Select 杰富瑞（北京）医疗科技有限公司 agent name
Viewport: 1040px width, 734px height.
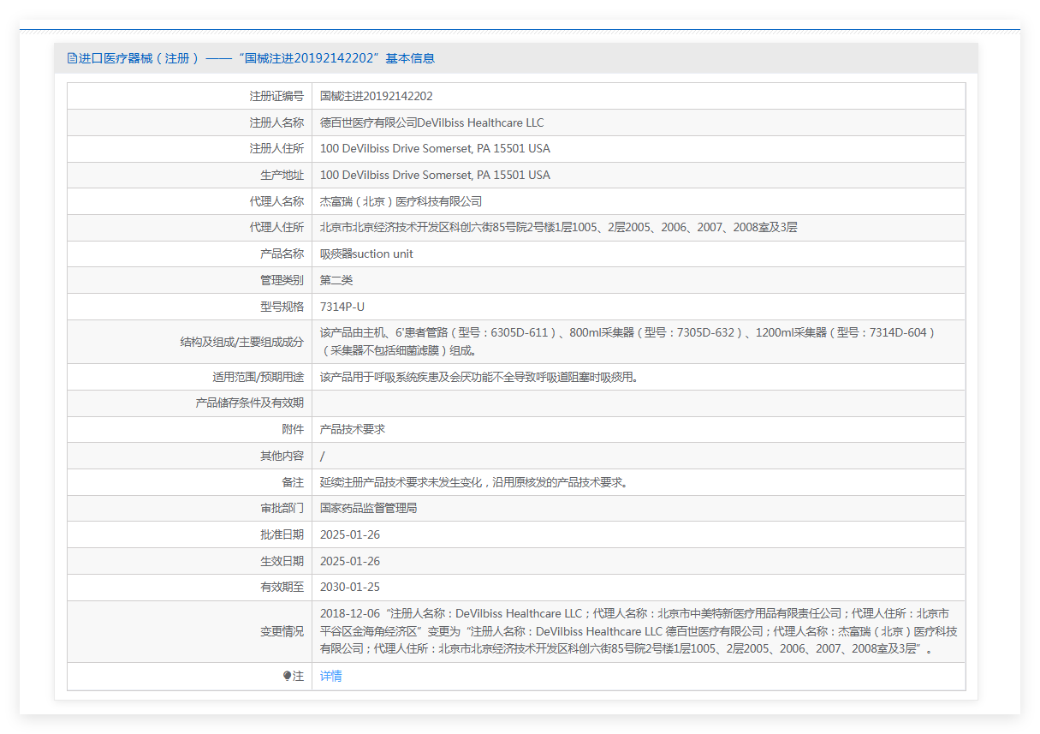tap(401, 201)
